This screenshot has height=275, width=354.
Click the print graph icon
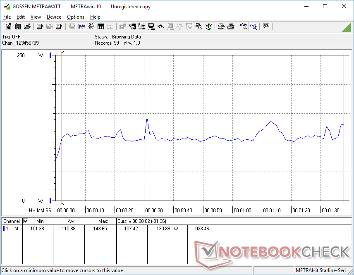(221, 26)
